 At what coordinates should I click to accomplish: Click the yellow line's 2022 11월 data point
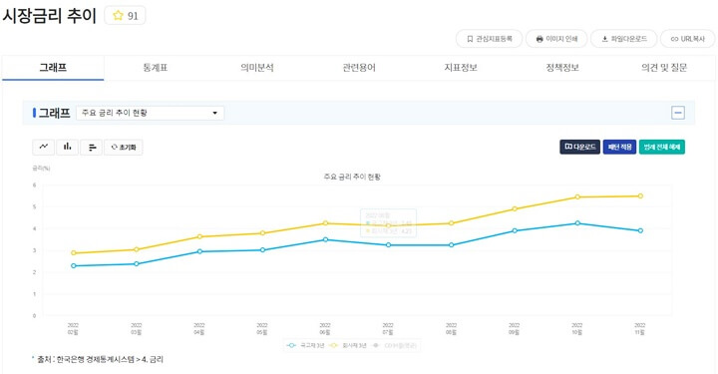pyautogui.click(x=640, y=195)
